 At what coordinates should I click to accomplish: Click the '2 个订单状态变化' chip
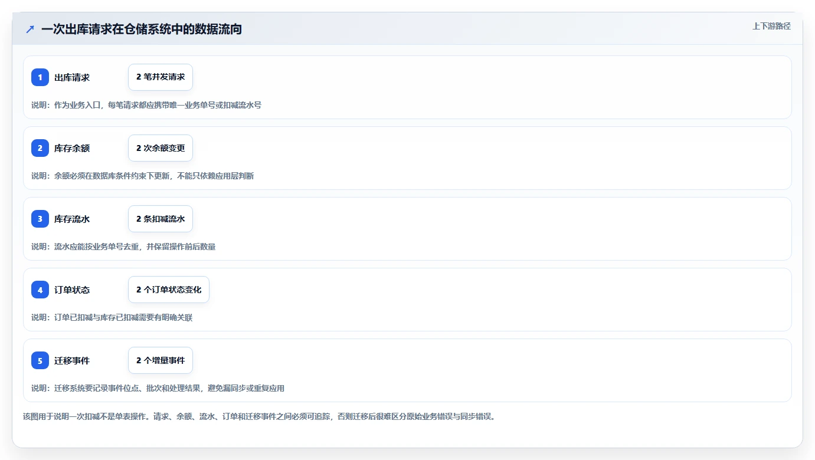coord(169,290)
